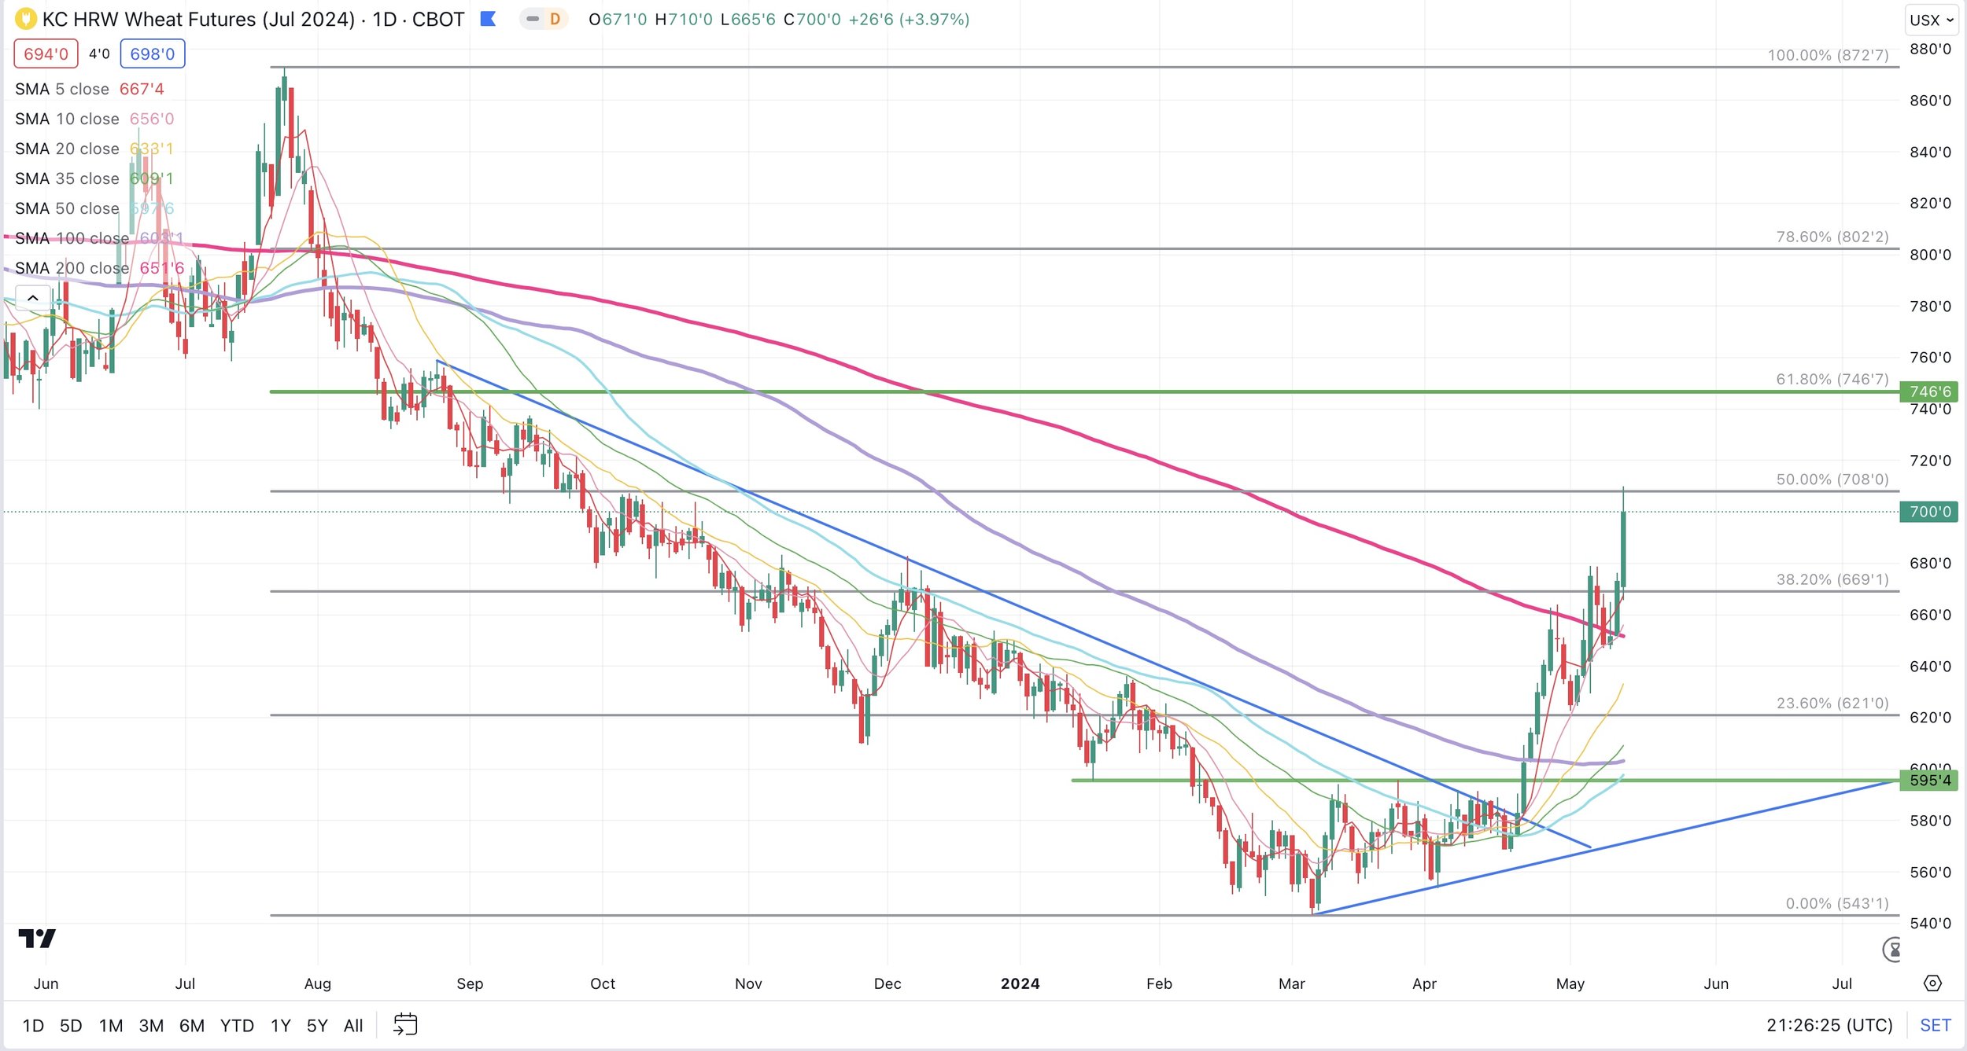Select the 5Y date range
The height and width of the screenshot is (1051, 1967).
coord(316,1025)
